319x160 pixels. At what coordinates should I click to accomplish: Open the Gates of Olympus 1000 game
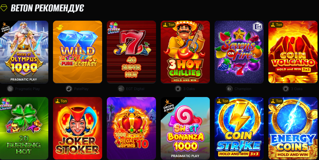[24, 52]
